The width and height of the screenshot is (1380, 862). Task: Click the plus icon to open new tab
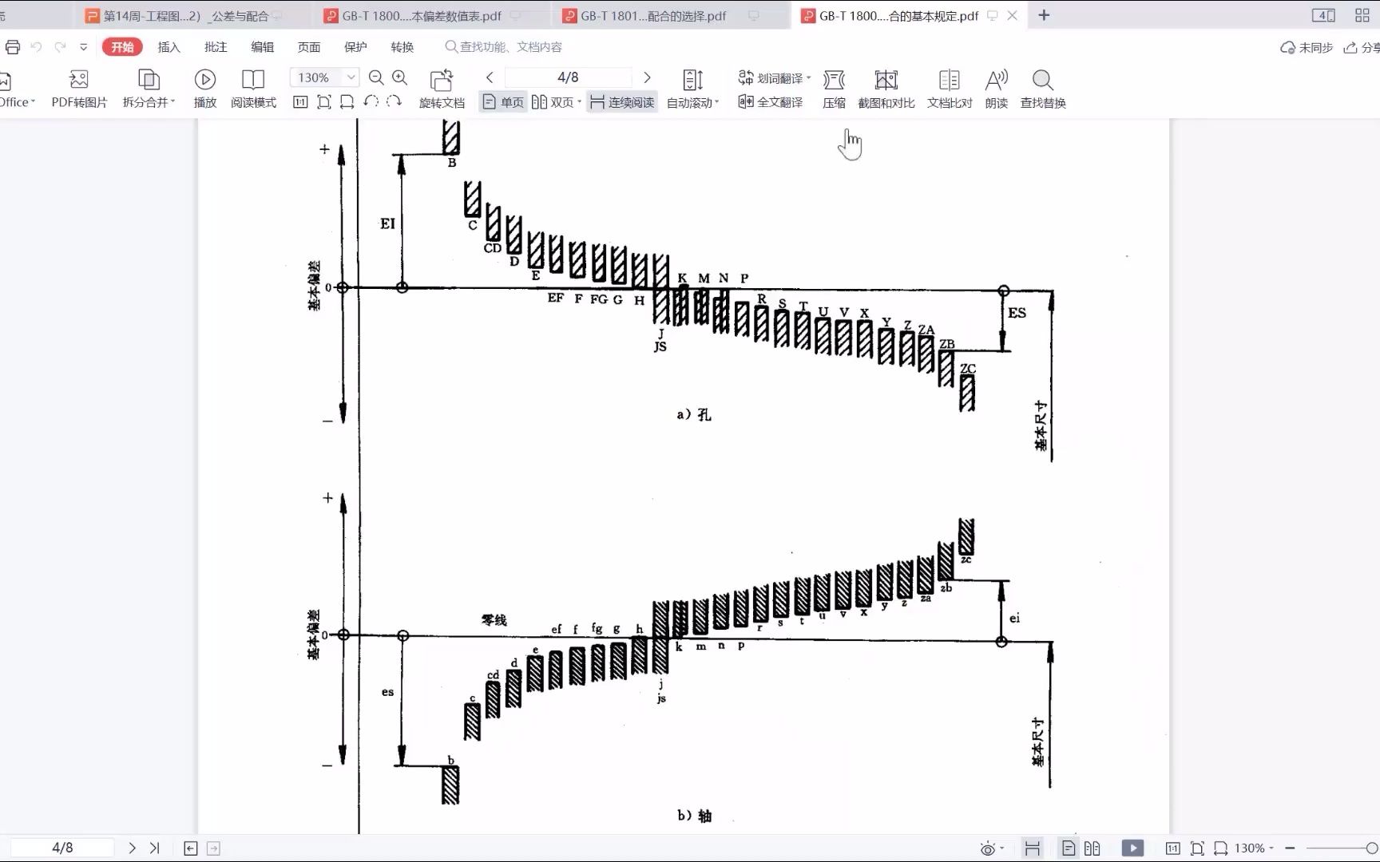point(1044,15)
